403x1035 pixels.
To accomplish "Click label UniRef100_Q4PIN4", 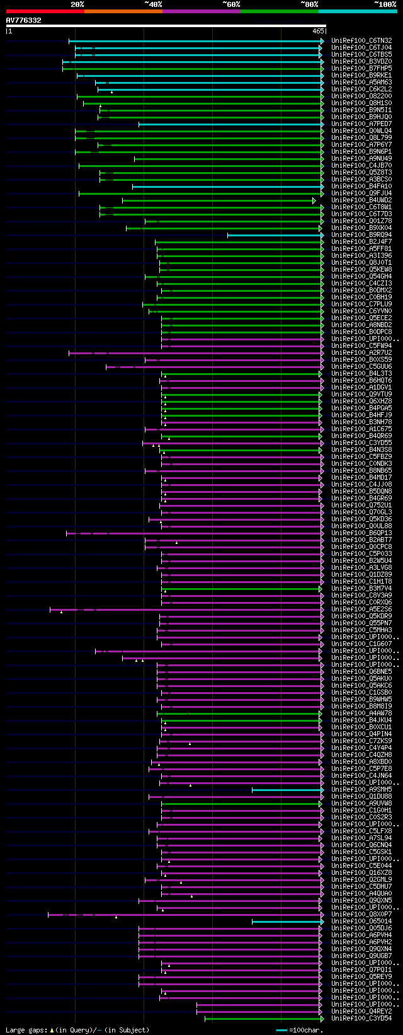I will [361, 734].
